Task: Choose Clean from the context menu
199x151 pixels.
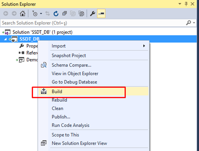Action: [93, 108]
